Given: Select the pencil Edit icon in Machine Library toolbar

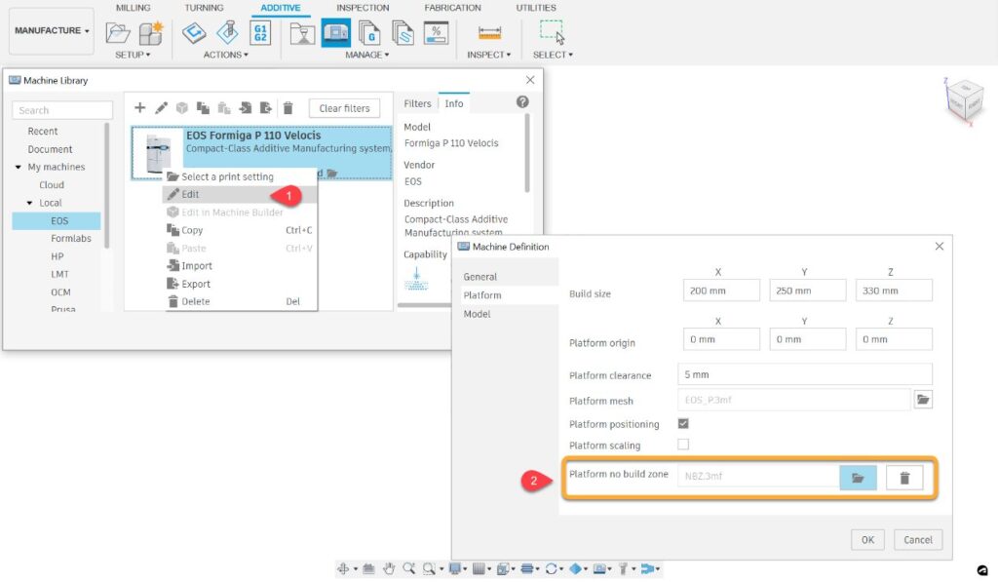Looking at the screenshot, I should point(161,107).
